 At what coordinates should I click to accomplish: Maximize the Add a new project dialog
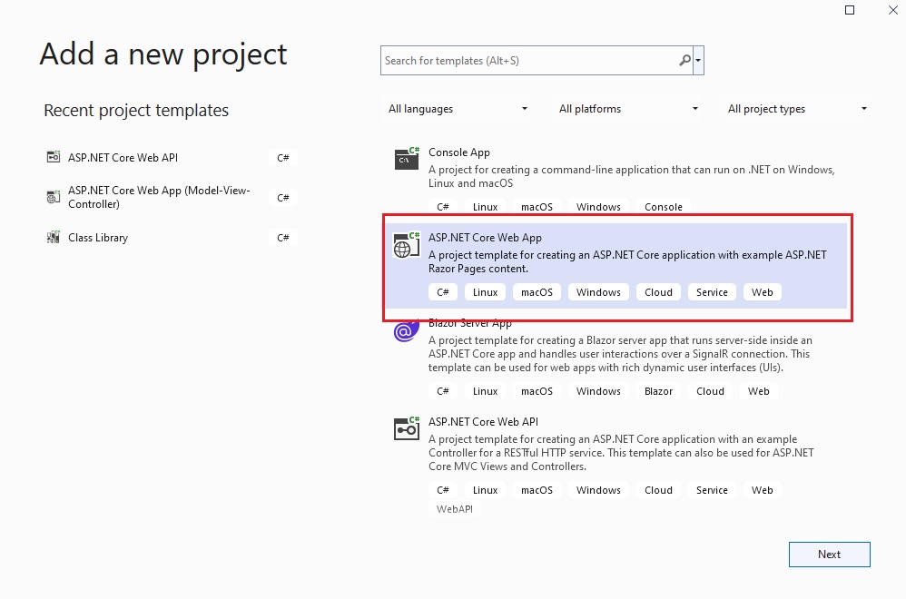[x=850, y=10]
